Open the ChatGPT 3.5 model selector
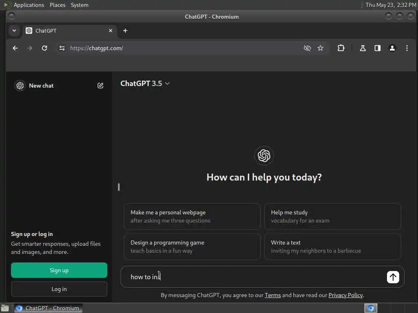The width and height of the screenshot is (418, 313). click(145, 84)
